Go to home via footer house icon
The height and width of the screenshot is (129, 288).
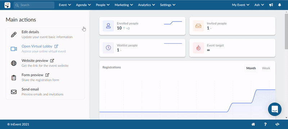coord(253,124)
